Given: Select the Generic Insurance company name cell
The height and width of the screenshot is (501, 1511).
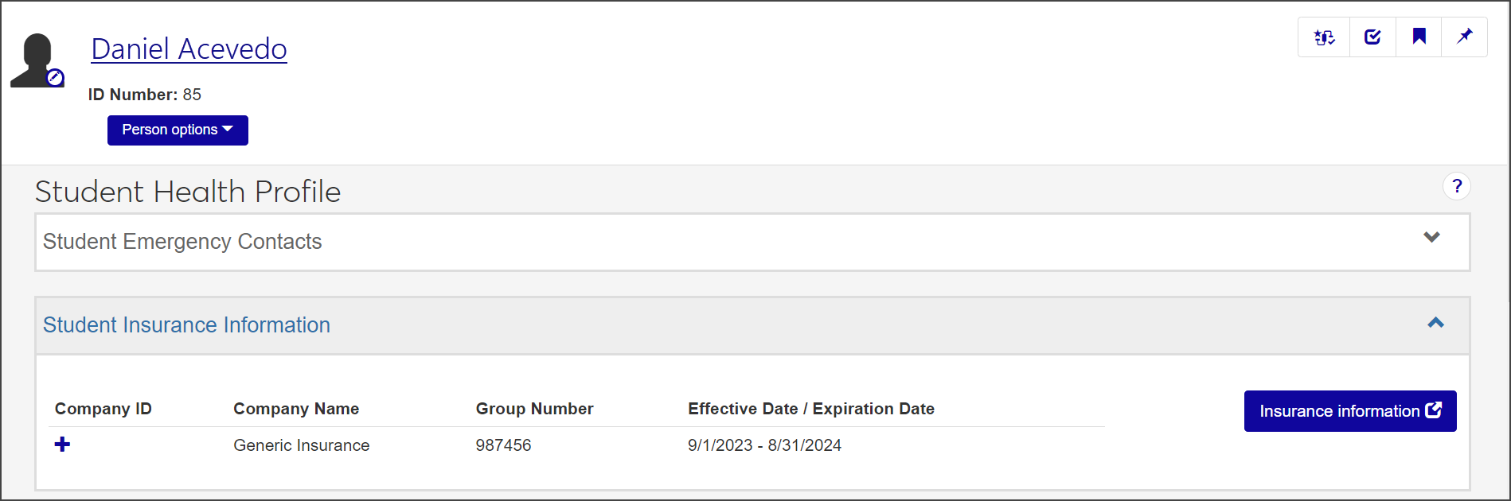Looking at the screenshot, I should point(301,445).
